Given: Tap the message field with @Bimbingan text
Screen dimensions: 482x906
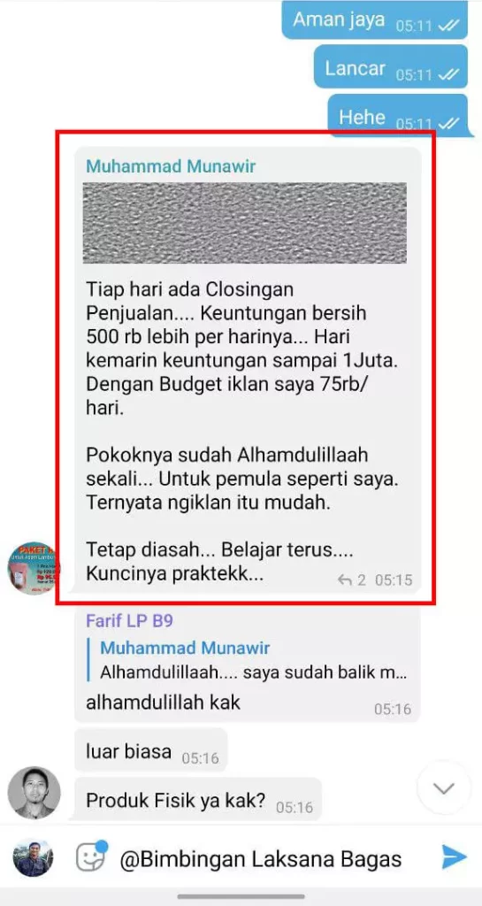Looking at the screenshot, I should (x=260, y=858).
